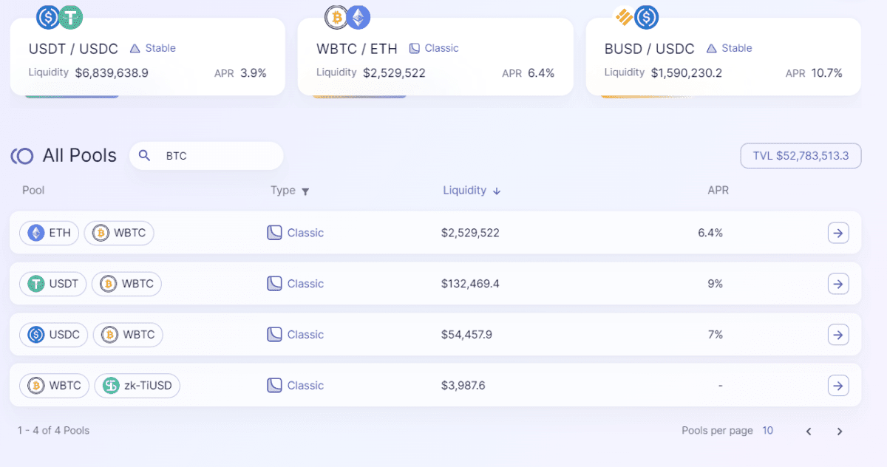The image size is (887, 467).
Task: Open the BUSD / USDC stable pool card
Action: click(x=724, y=57)
